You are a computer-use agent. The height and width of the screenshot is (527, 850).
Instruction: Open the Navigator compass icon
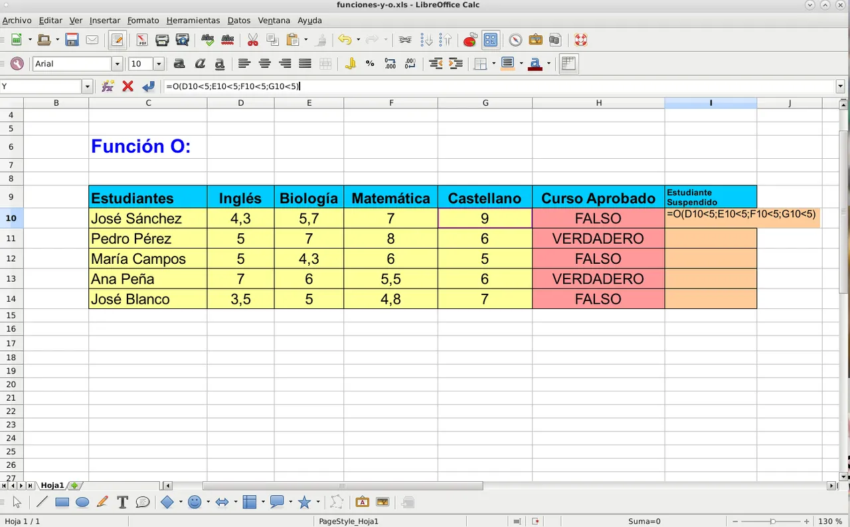coord(515,40)
